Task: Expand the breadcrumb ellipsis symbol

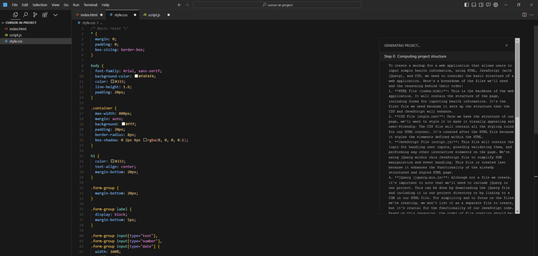Action: tap(101, 22)
